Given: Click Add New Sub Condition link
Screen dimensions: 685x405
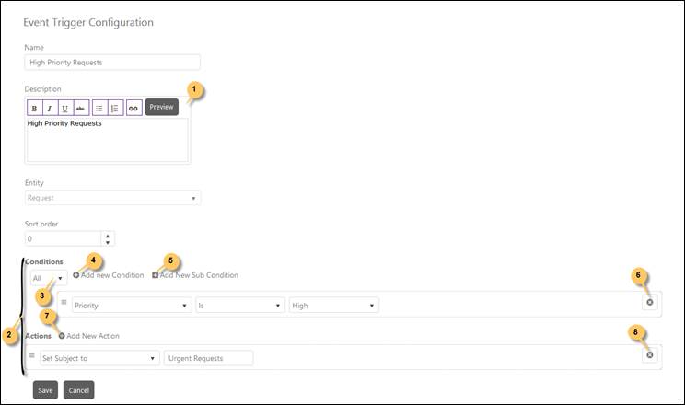Looking at the screenshot, I should (x=195, y=275).
